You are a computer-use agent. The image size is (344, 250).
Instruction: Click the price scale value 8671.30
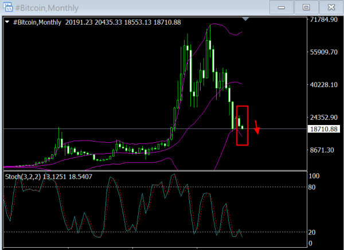[x=322, y=150]
